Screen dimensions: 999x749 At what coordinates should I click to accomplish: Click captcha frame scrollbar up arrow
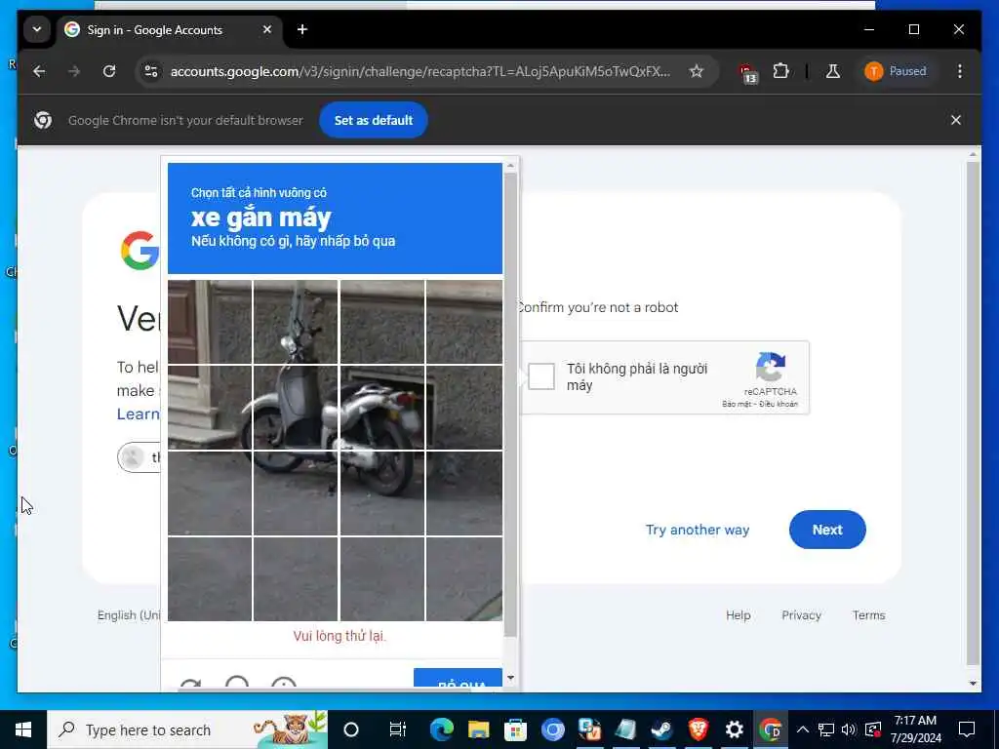[510, 166]
